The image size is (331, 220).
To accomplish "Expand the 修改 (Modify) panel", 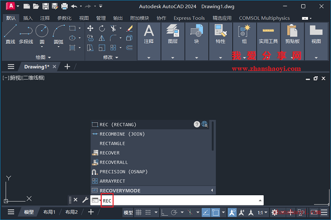I will pyautogui.click(x=110, y=57).
